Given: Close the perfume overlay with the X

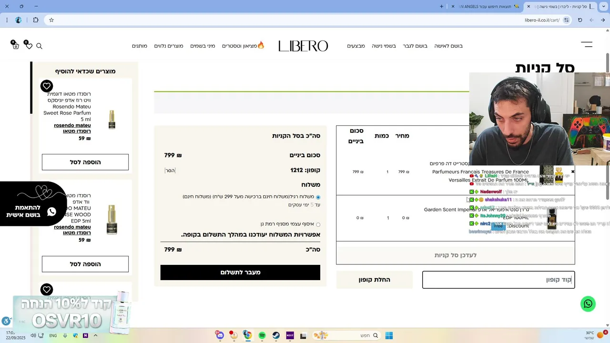Looking at the screenshot, I should (573, 171).
